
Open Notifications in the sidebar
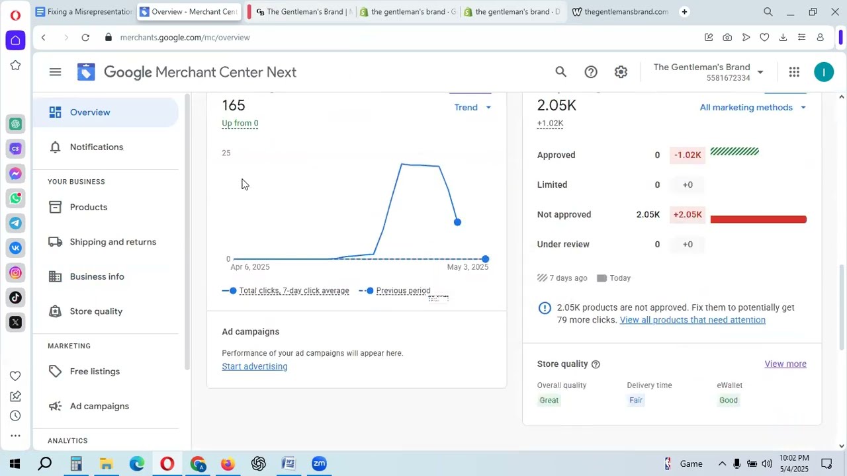coord(106,147)
